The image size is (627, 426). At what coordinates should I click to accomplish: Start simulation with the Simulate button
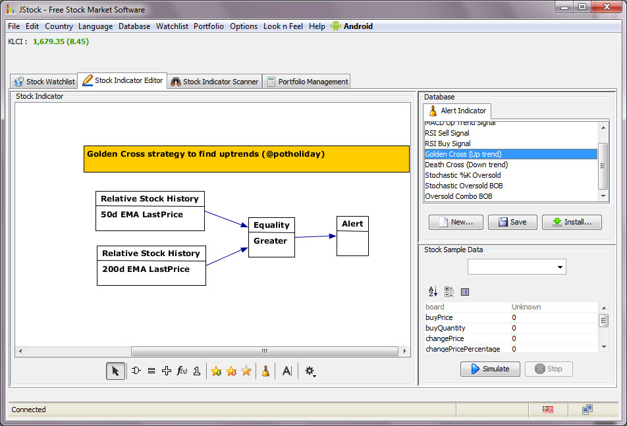coord(490,369)
